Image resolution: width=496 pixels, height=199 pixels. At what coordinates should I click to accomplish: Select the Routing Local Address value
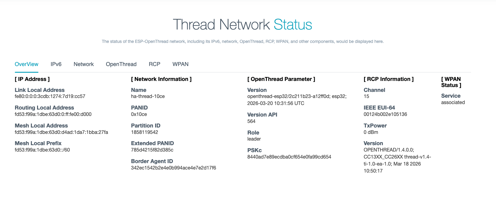pyautogui.click(x=53, y=114)
